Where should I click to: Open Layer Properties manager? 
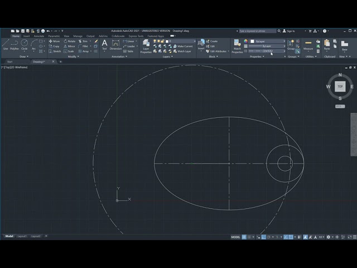point(146,46)
